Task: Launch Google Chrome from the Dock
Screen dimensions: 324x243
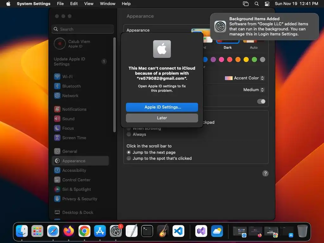Action: click(x=84, y=231)
